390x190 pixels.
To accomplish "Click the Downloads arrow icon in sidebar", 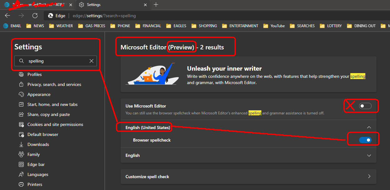I will pos(21,144).
